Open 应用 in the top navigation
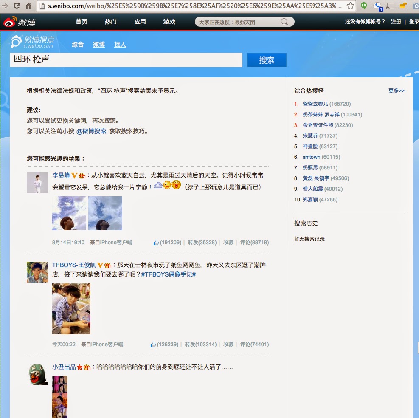 coord(140,22)
